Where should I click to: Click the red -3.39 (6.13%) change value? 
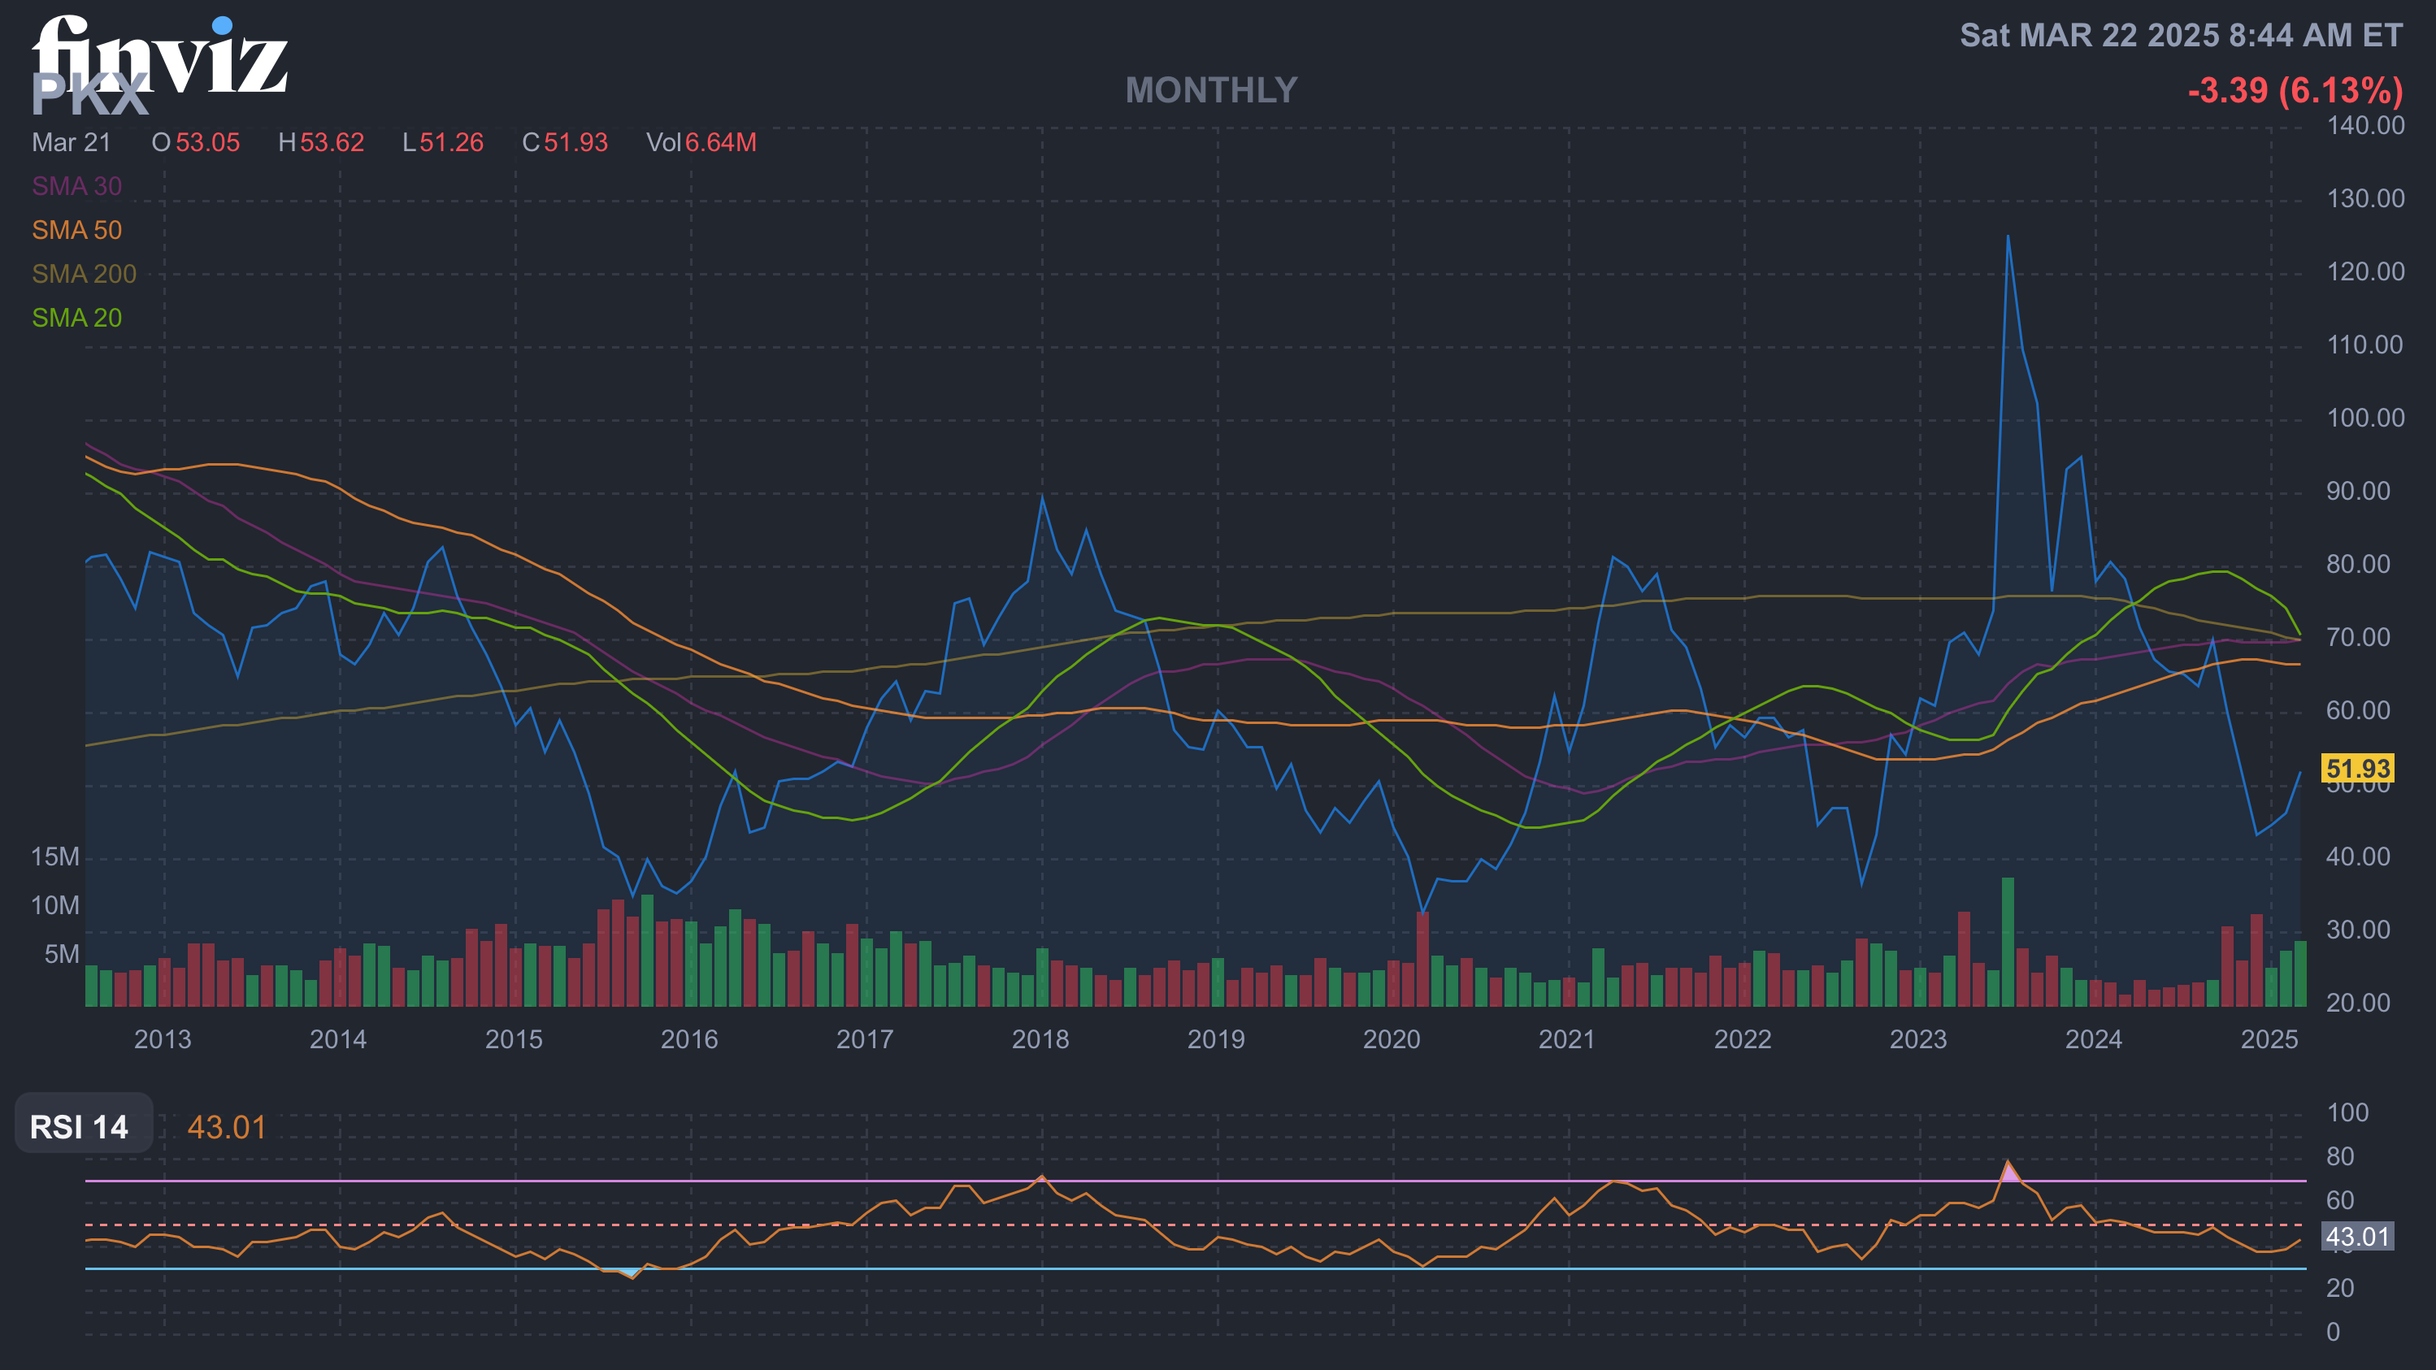(x=2295, y=91)
